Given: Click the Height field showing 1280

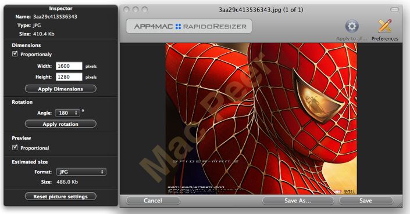Looking at the screenshot, I should (x=69, y=77).
